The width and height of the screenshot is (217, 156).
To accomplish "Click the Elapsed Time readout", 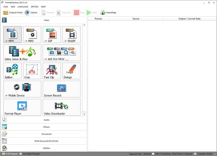I will pyautogui.click(x=140, y=154).
